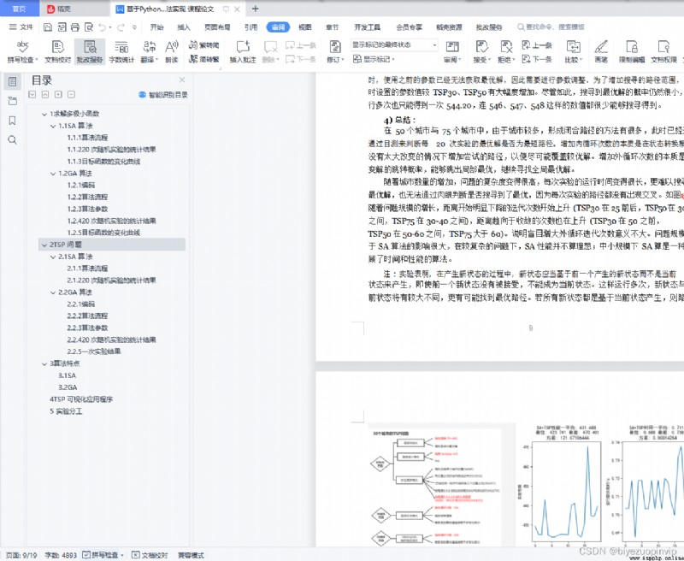Jump to 1.2.1编码 in the outline
This screenshot has width=684, height=561.
point(80,185)
